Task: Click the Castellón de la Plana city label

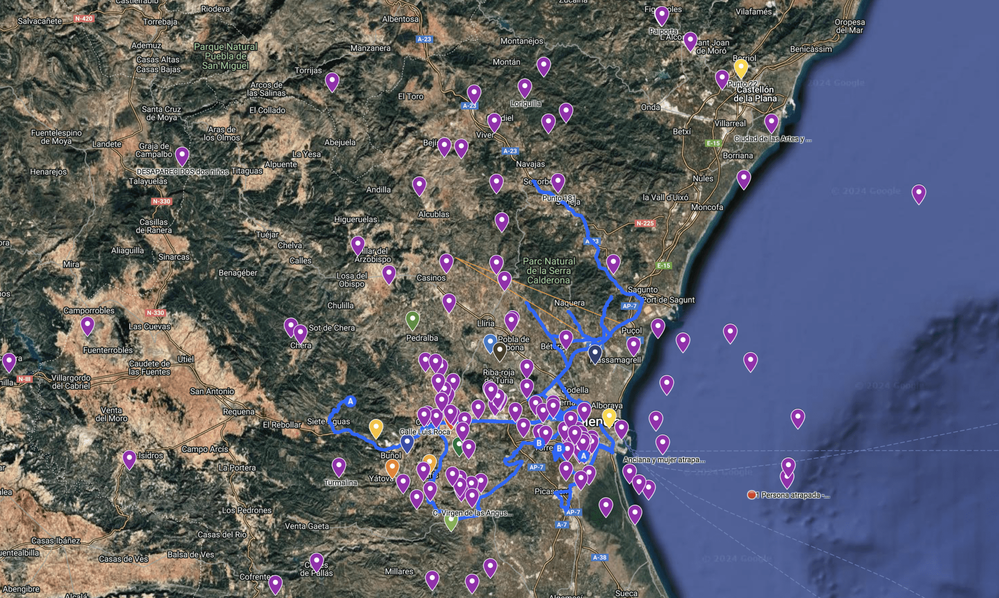Action: coord(755,94)
